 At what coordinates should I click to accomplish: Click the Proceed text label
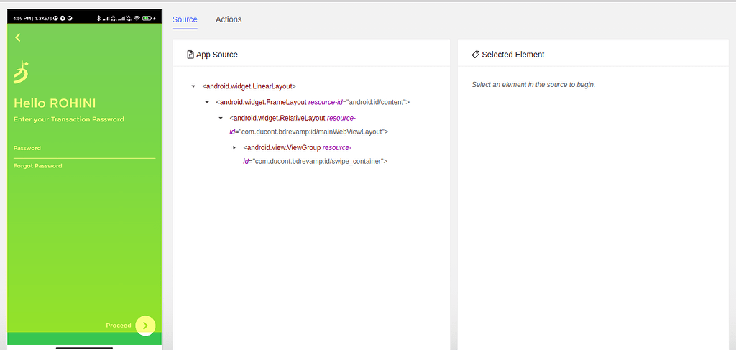click(119, 326)
